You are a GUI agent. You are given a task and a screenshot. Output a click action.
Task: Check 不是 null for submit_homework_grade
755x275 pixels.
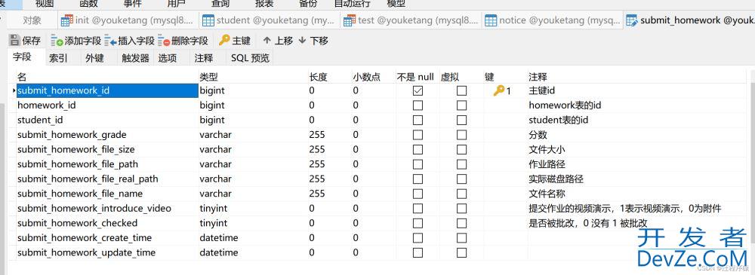(418, 135)
